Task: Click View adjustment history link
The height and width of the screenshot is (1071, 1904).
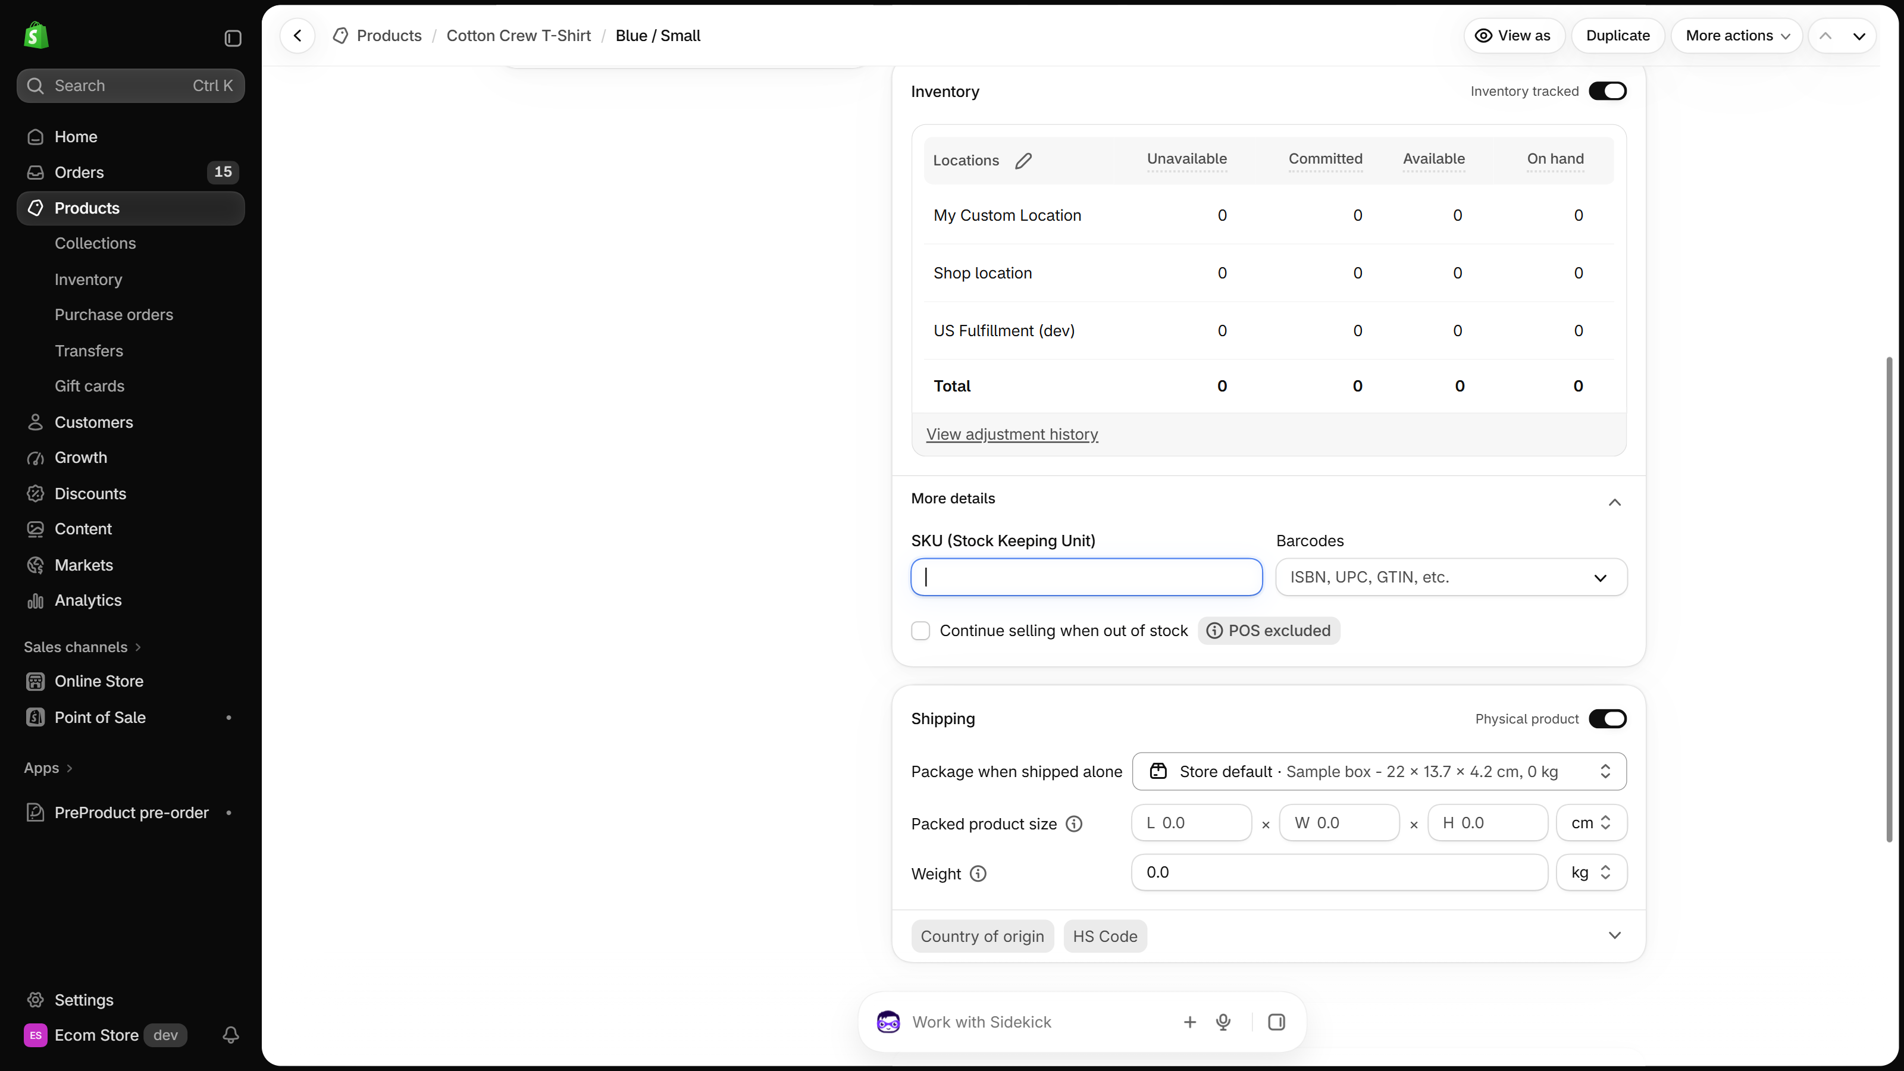Action: tap(1012, 434)
